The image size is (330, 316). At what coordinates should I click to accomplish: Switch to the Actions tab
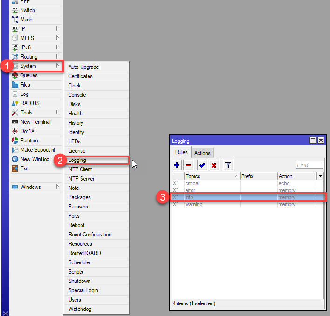(202, 153)
